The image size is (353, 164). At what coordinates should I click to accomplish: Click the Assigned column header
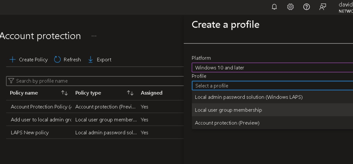tap(152, 93)
